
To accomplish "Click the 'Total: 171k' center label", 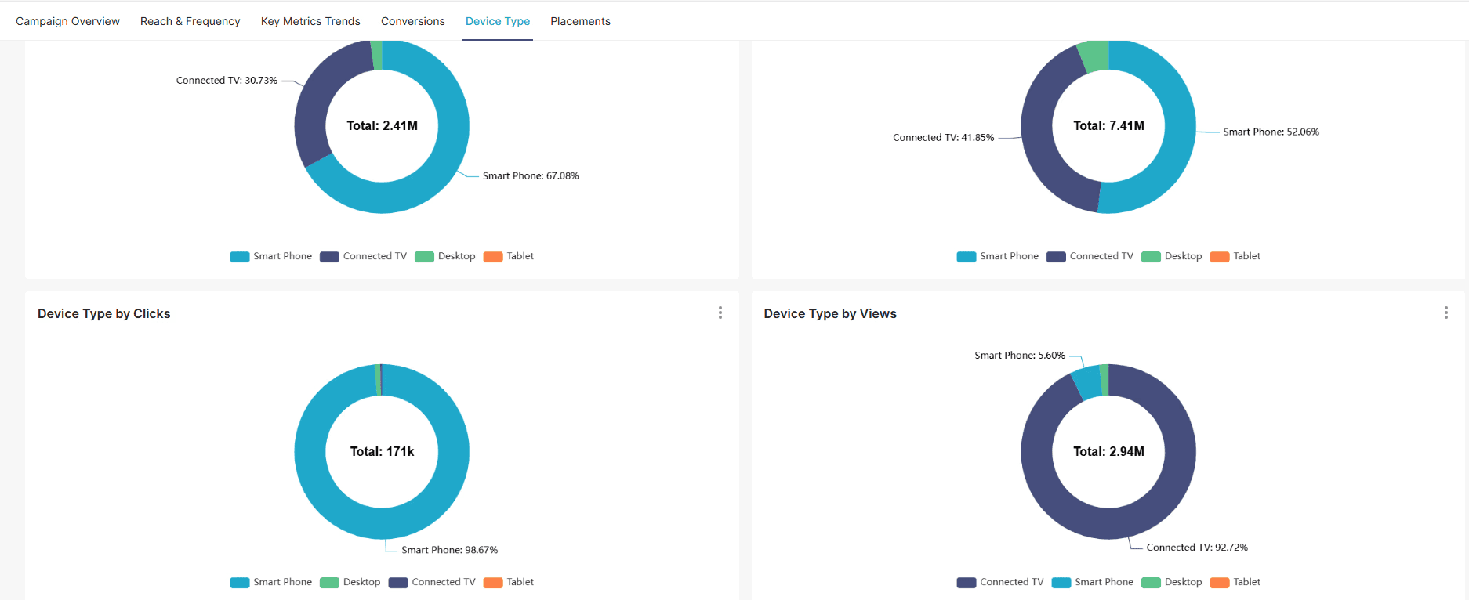I will [382, 452].
